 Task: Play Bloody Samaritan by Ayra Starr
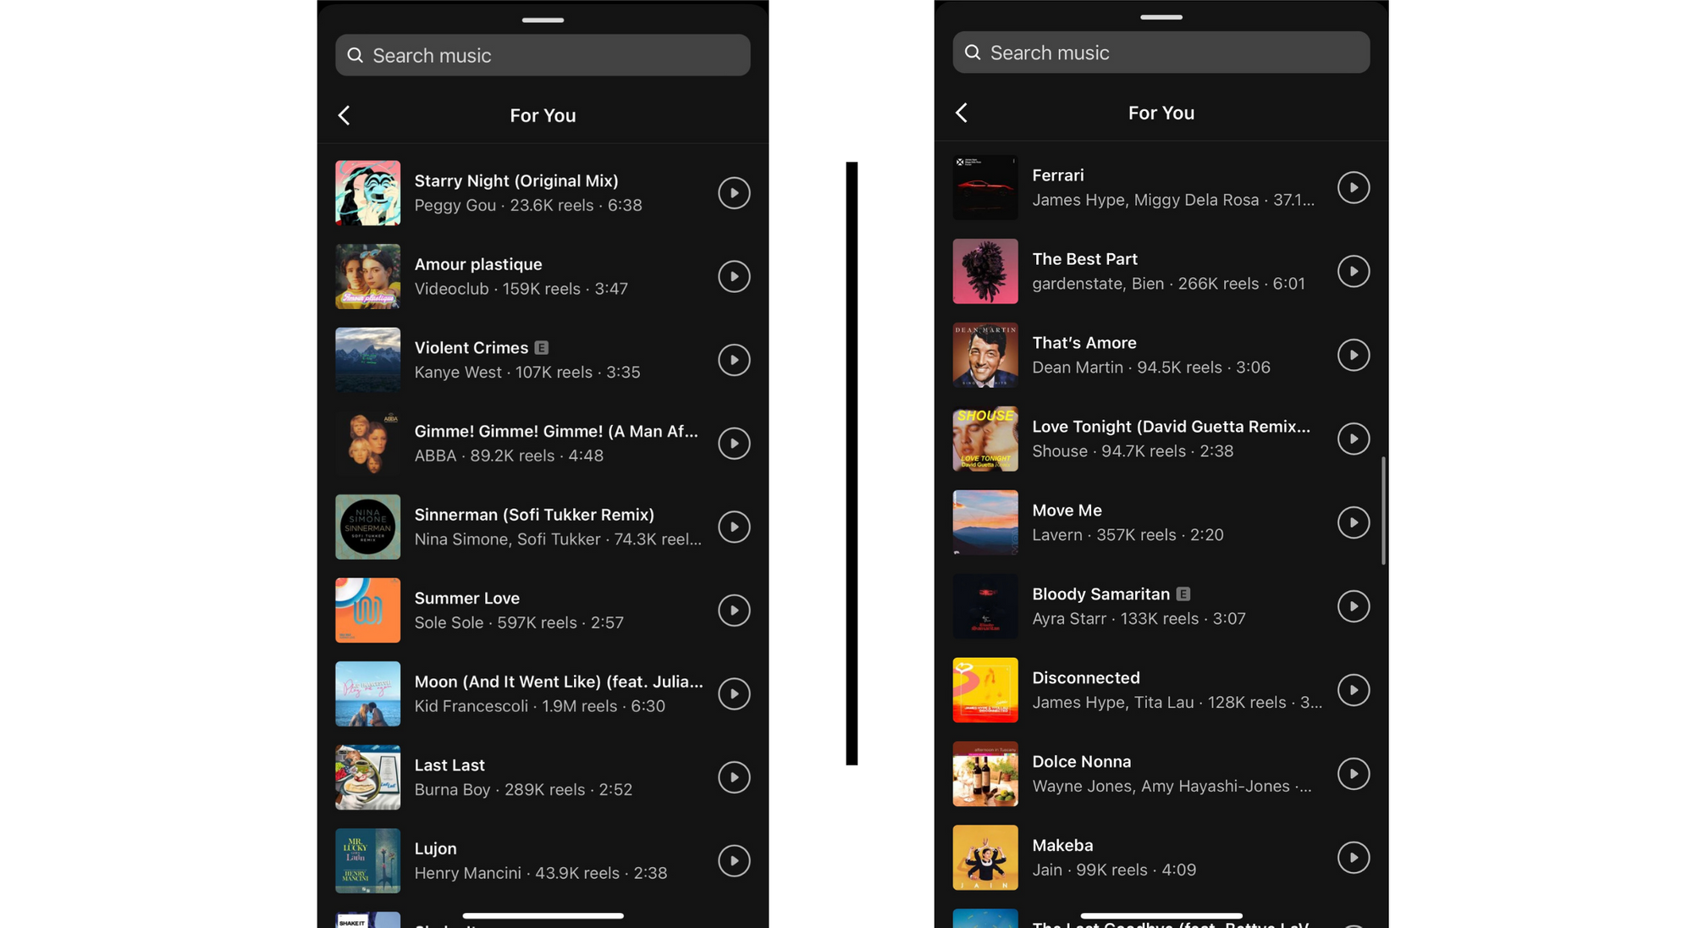coord(1354,605)
